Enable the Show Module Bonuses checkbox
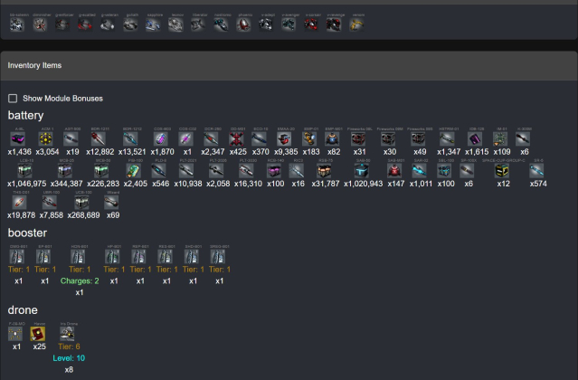 13,99
